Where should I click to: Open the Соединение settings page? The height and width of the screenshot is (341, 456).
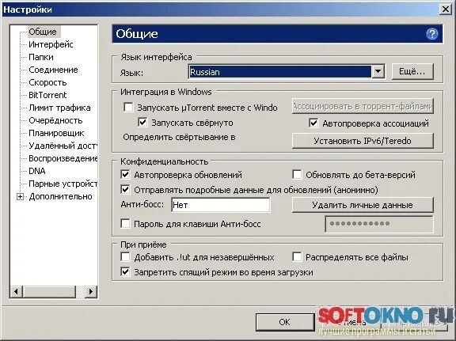click(53, 70)
